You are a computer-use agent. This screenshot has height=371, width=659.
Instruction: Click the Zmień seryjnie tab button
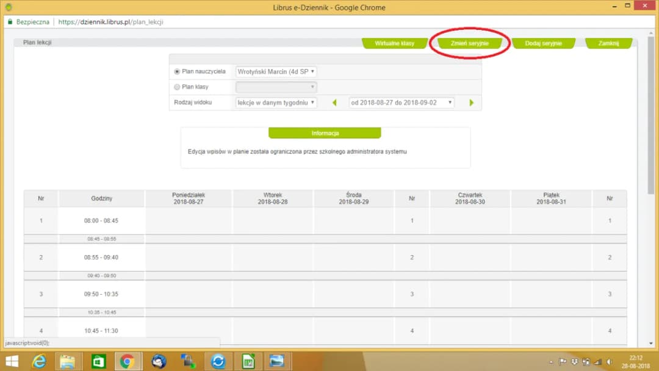[469, 43]
